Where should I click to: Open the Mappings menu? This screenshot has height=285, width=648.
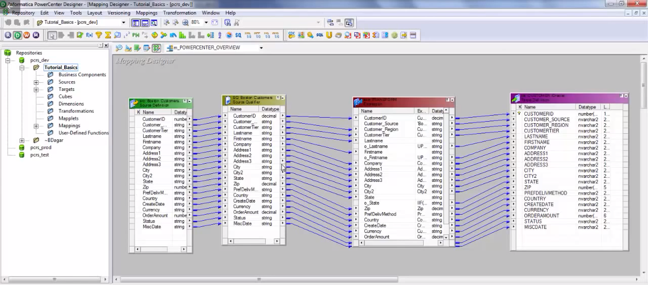point(146,13)
